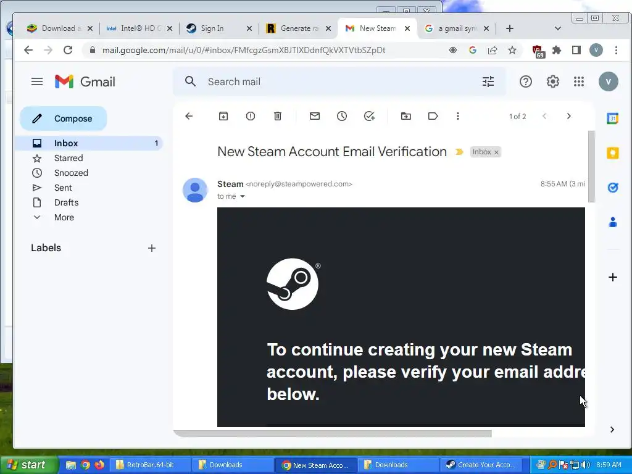Move email to a folder
This screenshot has width=632, height=474.
406,117
